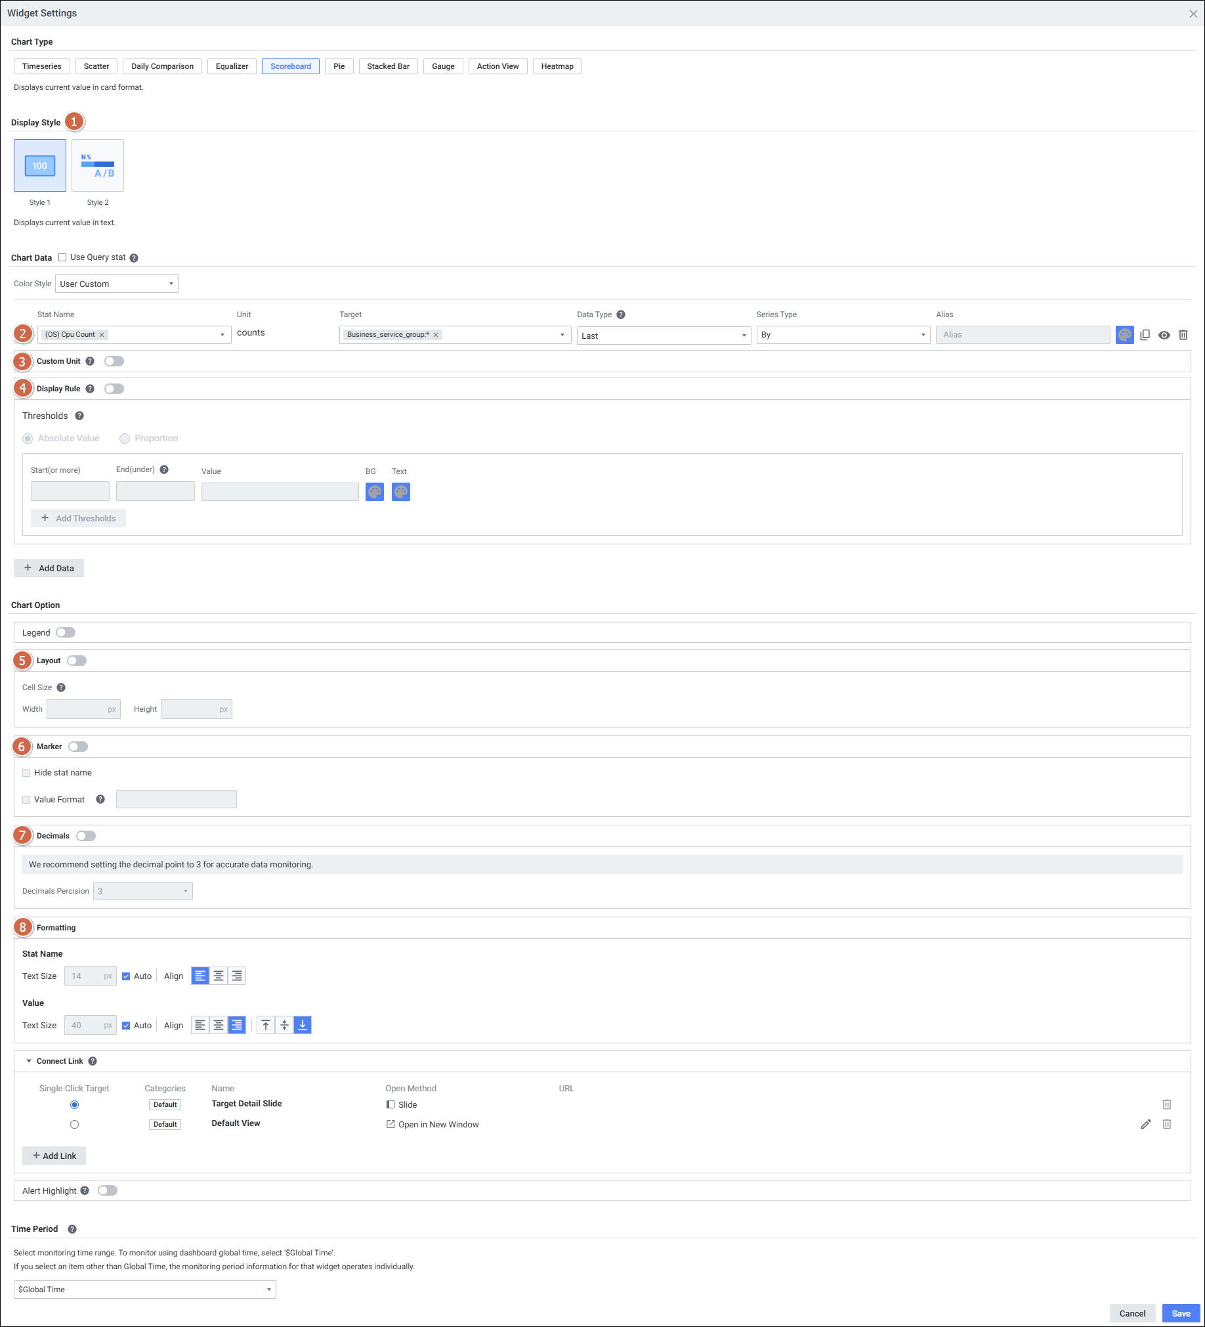This screenshot has height=1327, width=1205.
Task: Save the widget settings
Action: (1180, 1313)
